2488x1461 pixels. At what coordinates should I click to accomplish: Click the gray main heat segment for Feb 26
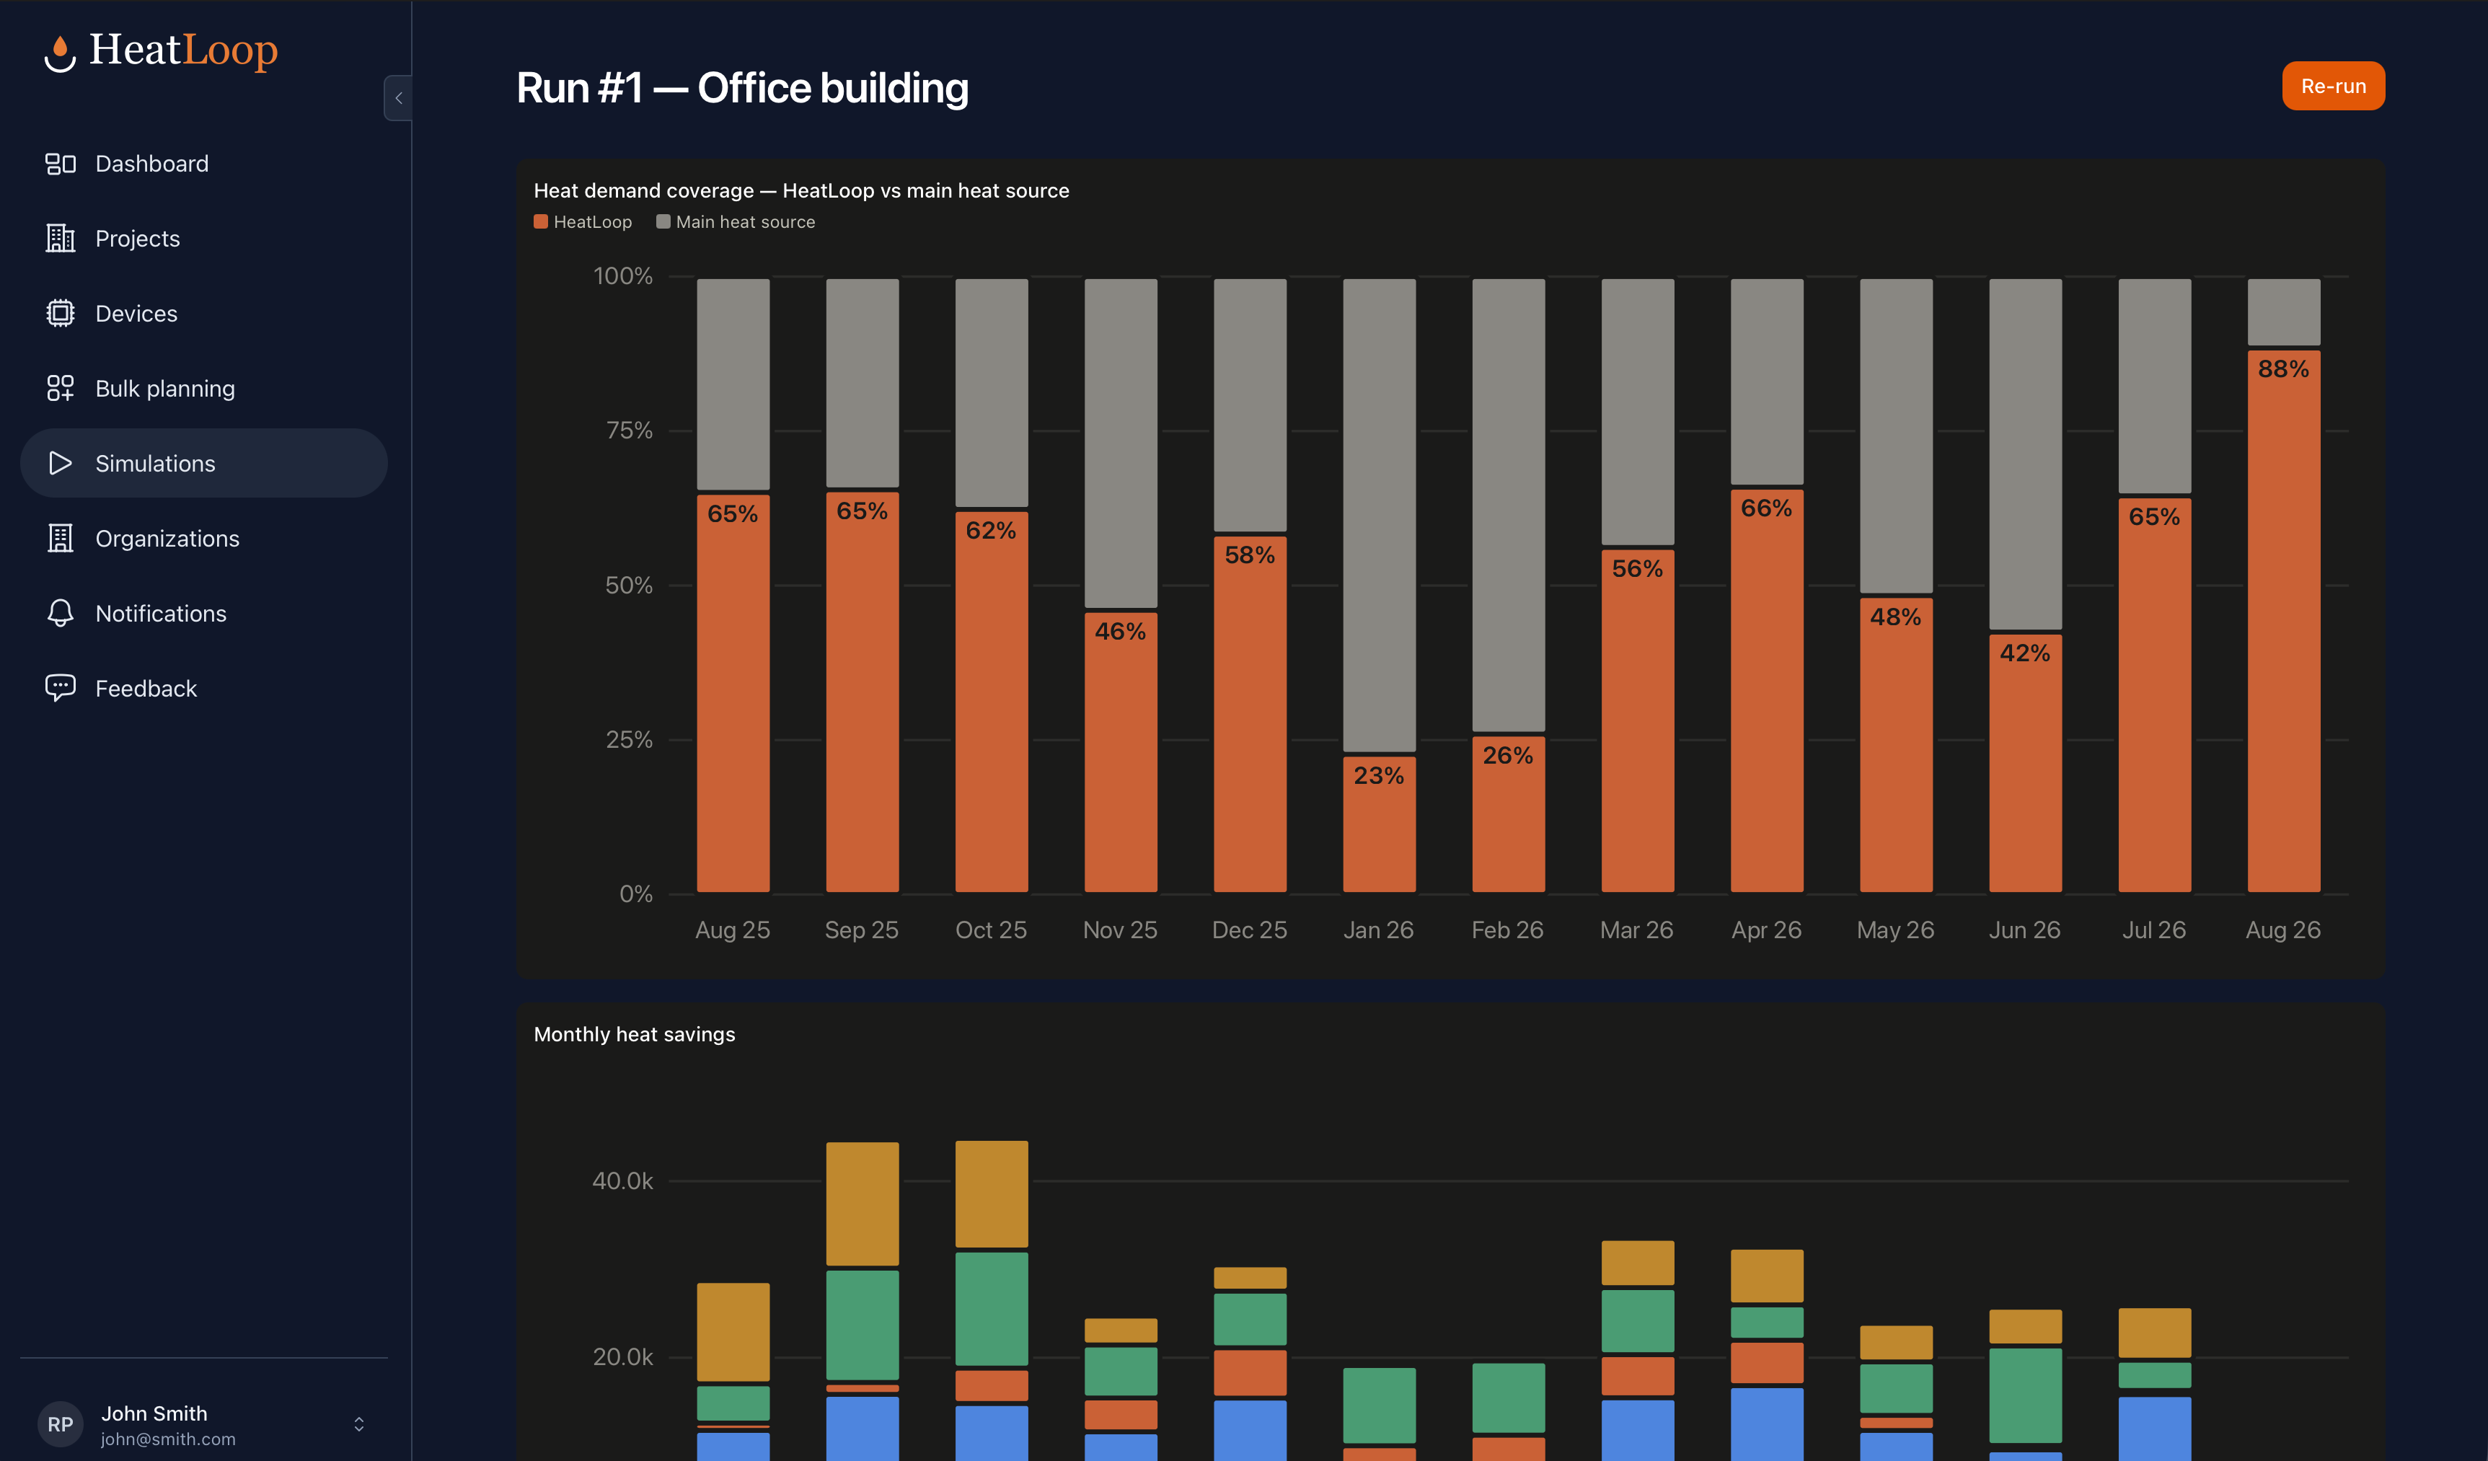[1509, 506]
